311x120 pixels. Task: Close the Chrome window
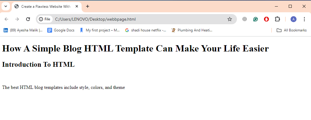pos(304,7)
